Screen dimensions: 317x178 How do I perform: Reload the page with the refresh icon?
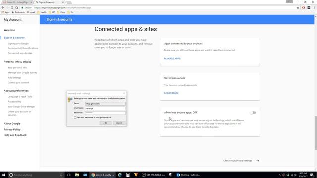(x=12, y=8)
